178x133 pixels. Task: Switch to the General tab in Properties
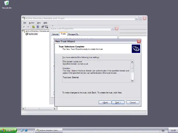55,34
